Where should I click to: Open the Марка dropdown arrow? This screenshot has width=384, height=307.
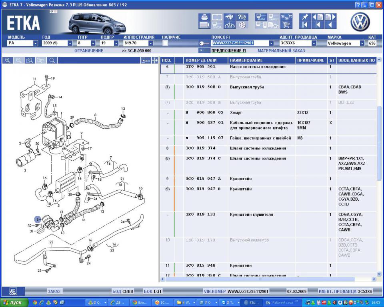[x=362, y=43]
